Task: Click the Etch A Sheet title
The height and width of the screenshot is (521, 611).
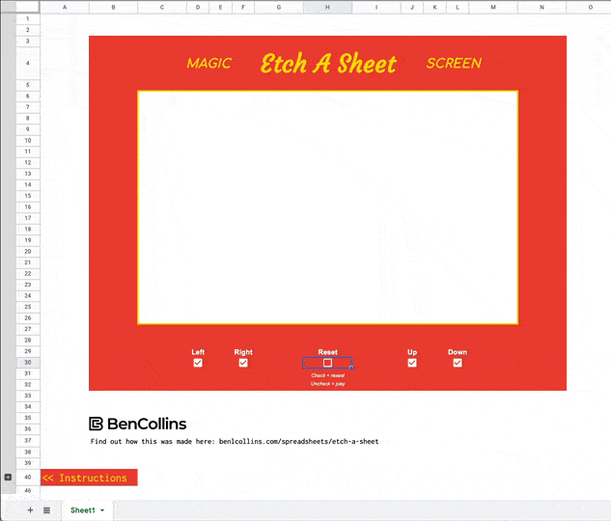Action: [x=328, y=64]
